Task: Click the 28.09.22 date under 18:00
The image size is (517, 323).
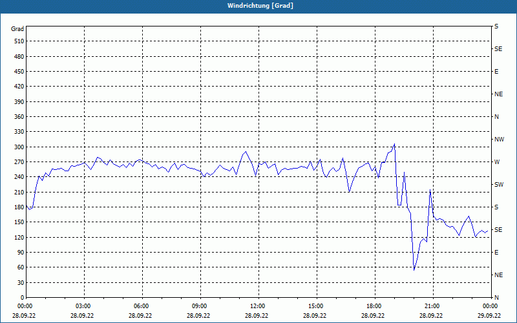Action: [373, 316]
